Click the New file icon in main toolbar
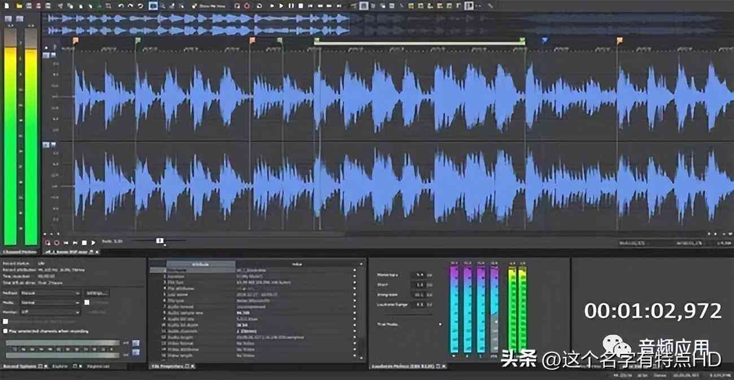734x380 pixels. [6, 5]
